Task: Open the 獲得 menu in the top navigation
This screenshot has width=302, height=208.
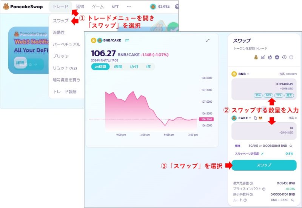Action: coord(80,7)
